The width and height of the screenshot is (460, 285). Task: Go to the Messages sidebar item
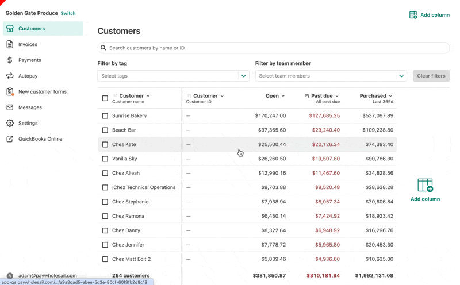[30, 107]
